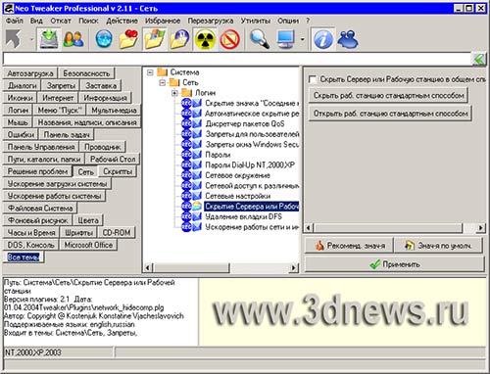Image resolution: width=490 pixels, height=374 pixels.
Task: Click the radiation warning toolbar icon
Action: 205,39
